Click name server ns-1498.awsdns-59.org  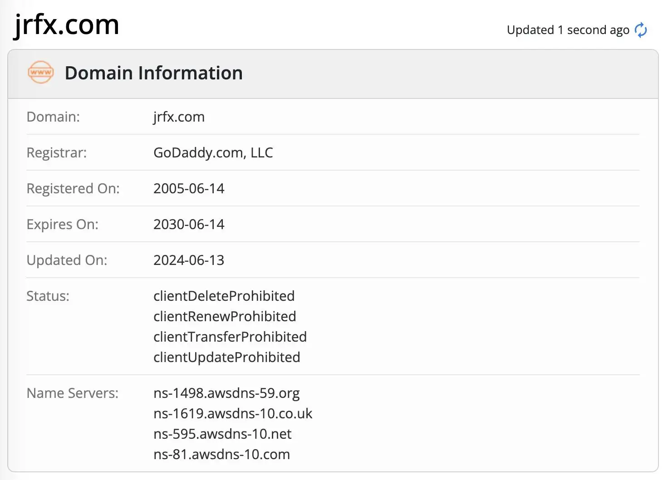(x=226, y=393)
